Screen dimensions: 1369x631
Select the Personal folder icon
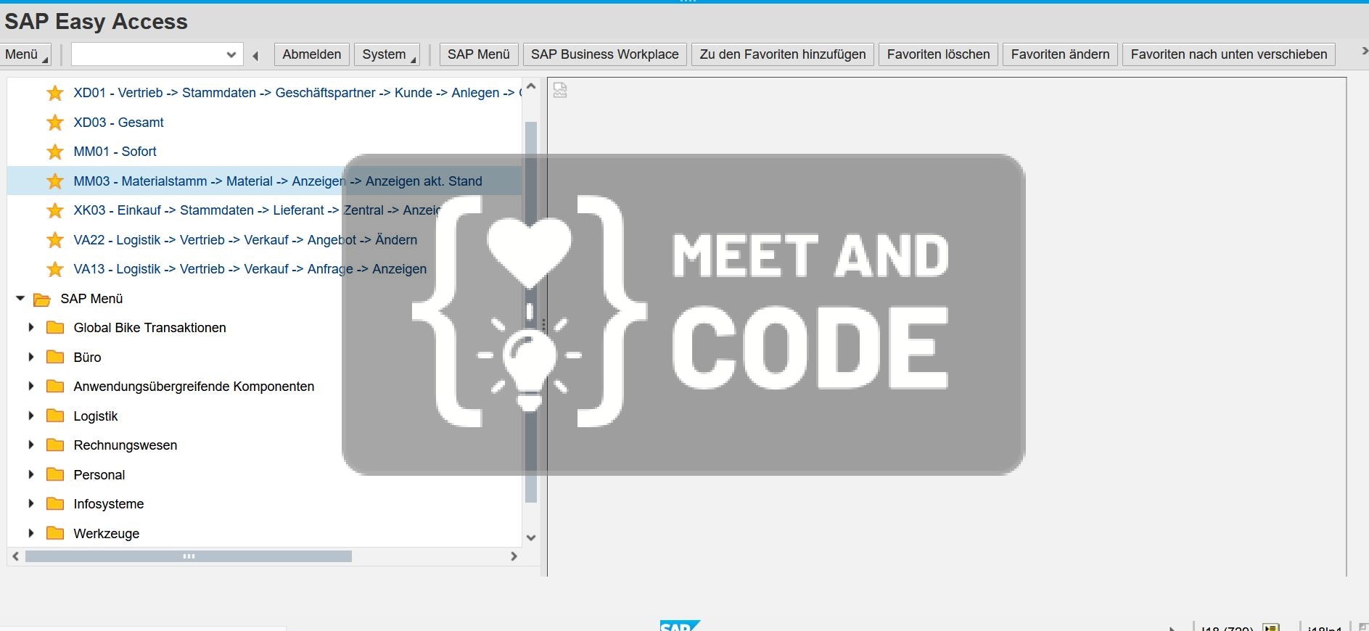click(x=55, y=475)
